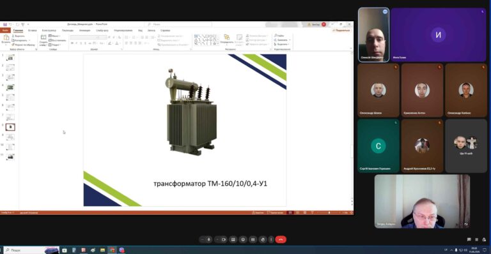Screen dimensions: 491x254
Task: Click the host controls lock icon
Action: 484,239
